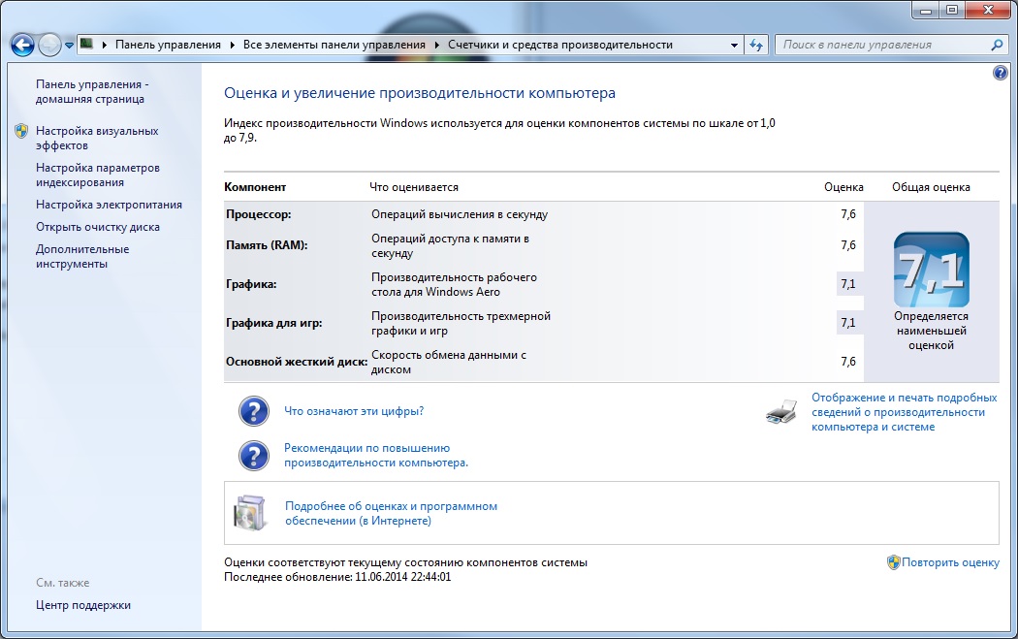Viewport: 1018px width, 639px height.
Task: Open the address bar history dropdown
Action: 734,45
